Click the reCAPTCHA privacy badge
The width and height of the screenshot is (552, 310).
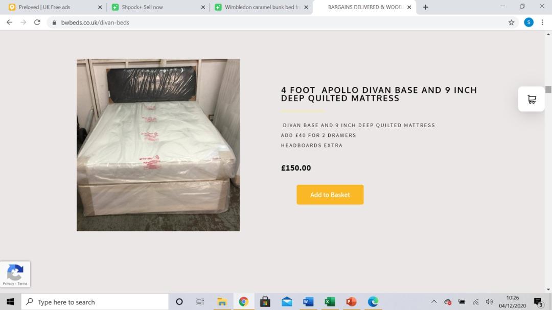pos(15,274)
